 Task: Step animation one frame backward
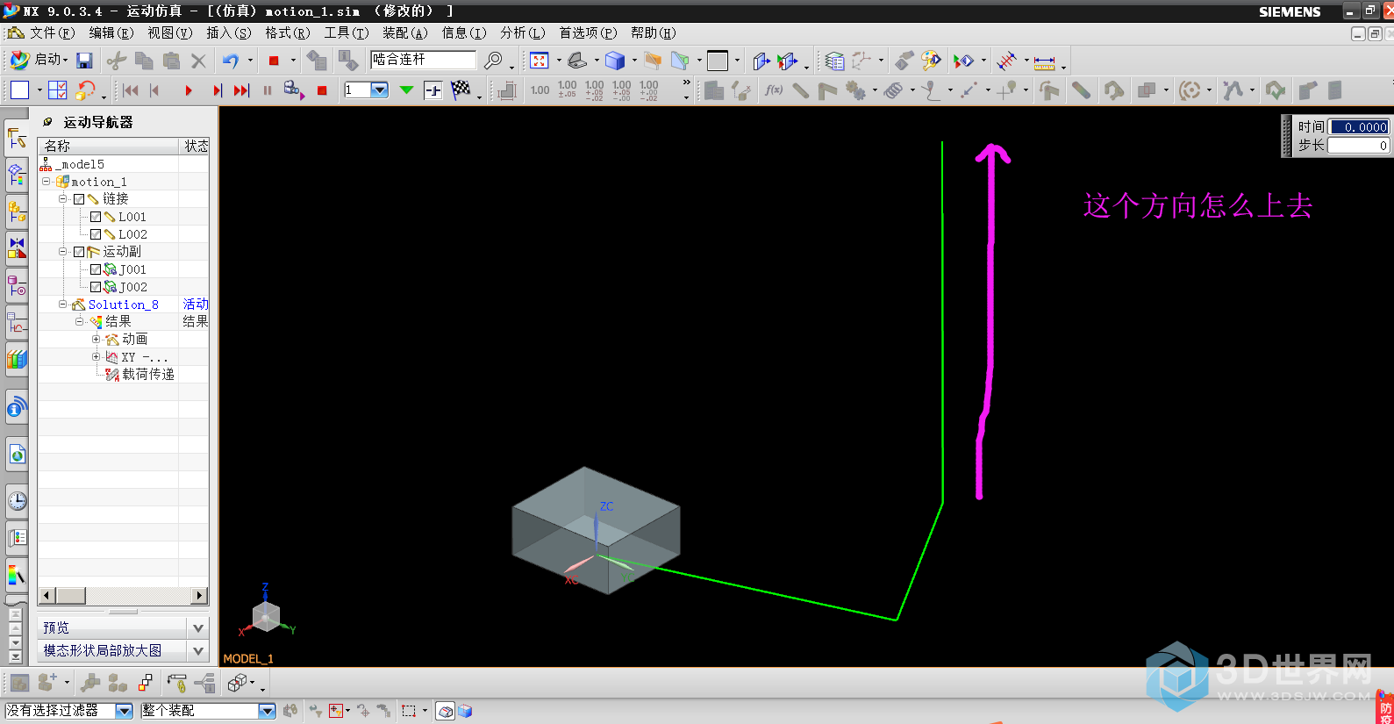pos(155,90)
